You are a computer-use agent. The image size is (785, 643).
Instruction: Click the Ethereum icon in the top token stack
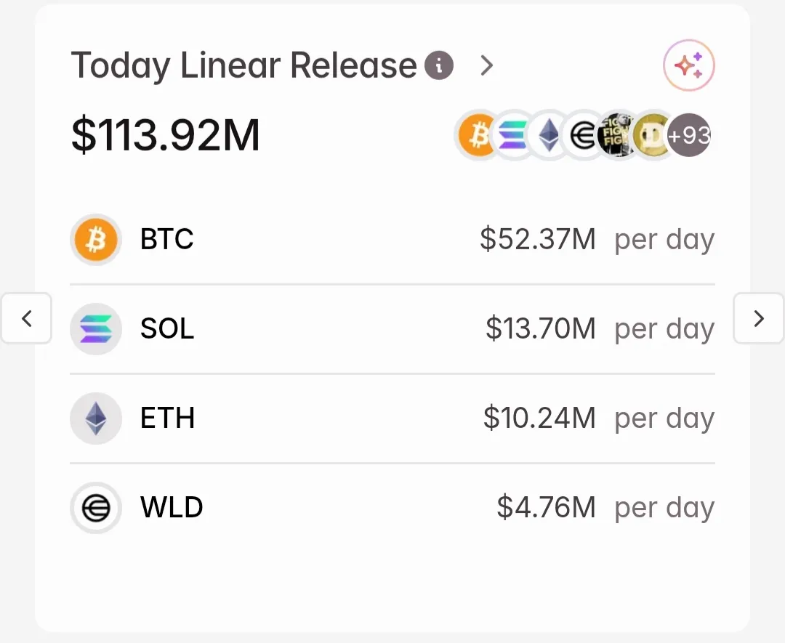point(547,135)
